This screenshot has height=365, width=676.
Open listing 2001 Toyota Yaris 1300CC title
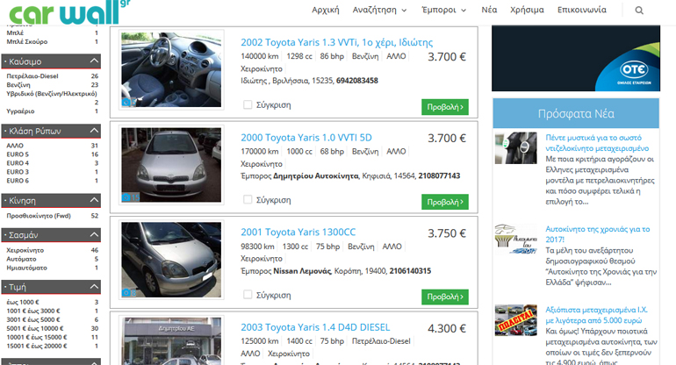(298, 233)
